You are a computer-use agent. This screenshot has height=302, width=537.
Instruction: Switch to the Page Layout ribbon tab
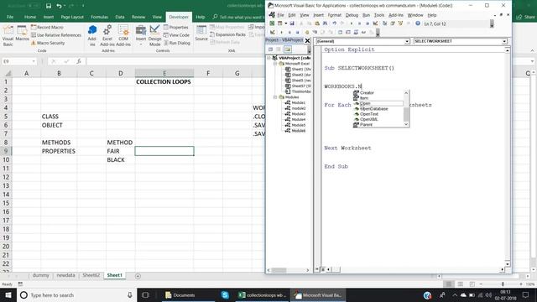(x=72, y=17)
